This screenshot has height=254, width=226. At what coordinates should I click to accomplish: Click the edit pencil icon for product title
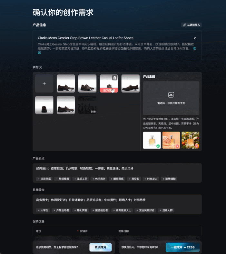click(195, 38)
